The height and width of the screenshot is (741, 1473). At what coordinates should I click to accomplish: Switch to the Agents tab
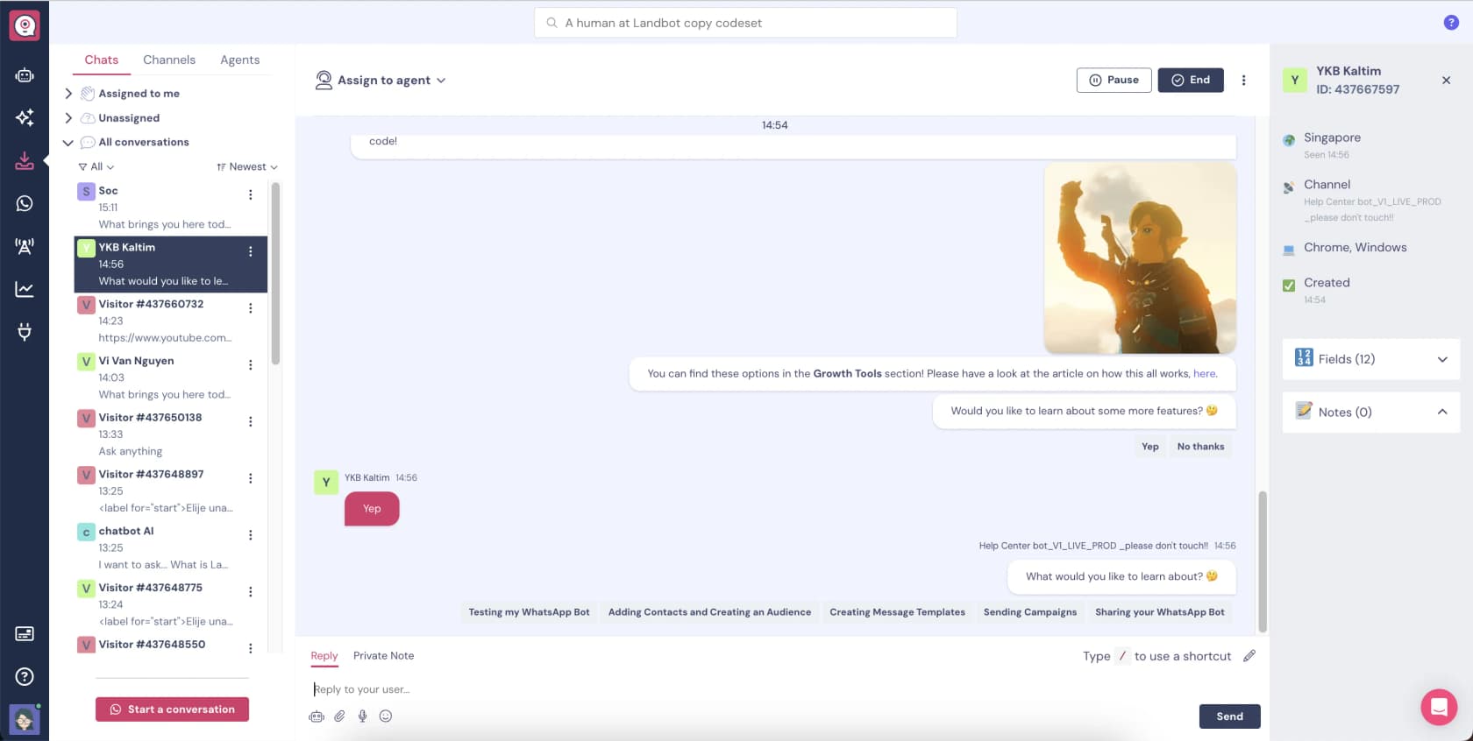[x=239, y=60]
